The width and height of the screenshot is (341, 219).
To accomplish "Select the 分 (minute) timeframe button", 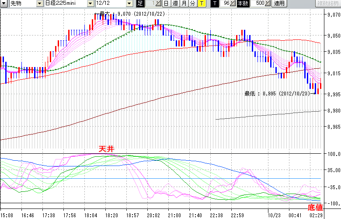I will coord(192,4).
